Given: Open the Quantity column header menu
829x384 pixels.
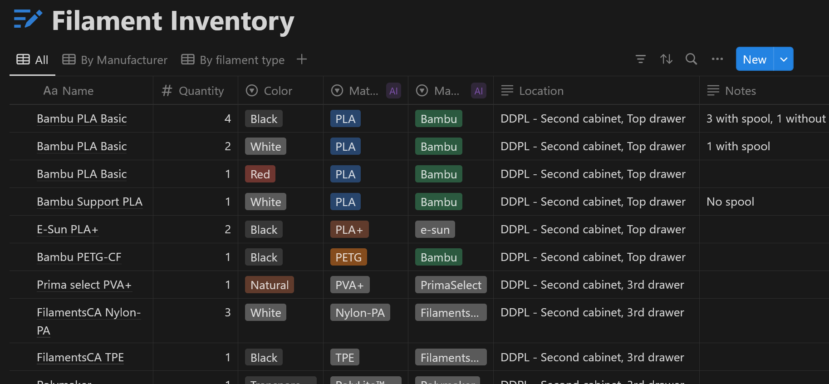Looking at the screenshot, I should click(196, 91).
